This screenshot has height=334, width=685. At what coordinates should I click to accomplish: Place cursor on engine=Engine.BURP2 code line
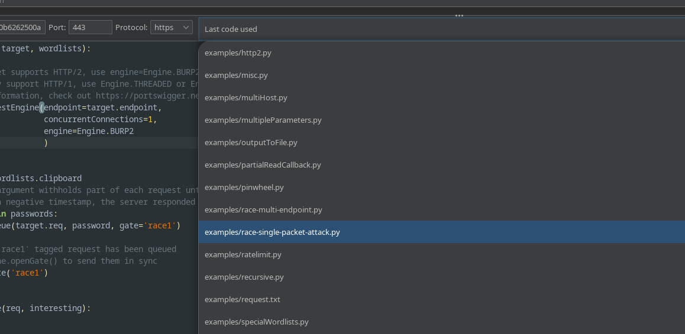pyautogui.click(x=89, y=131)
